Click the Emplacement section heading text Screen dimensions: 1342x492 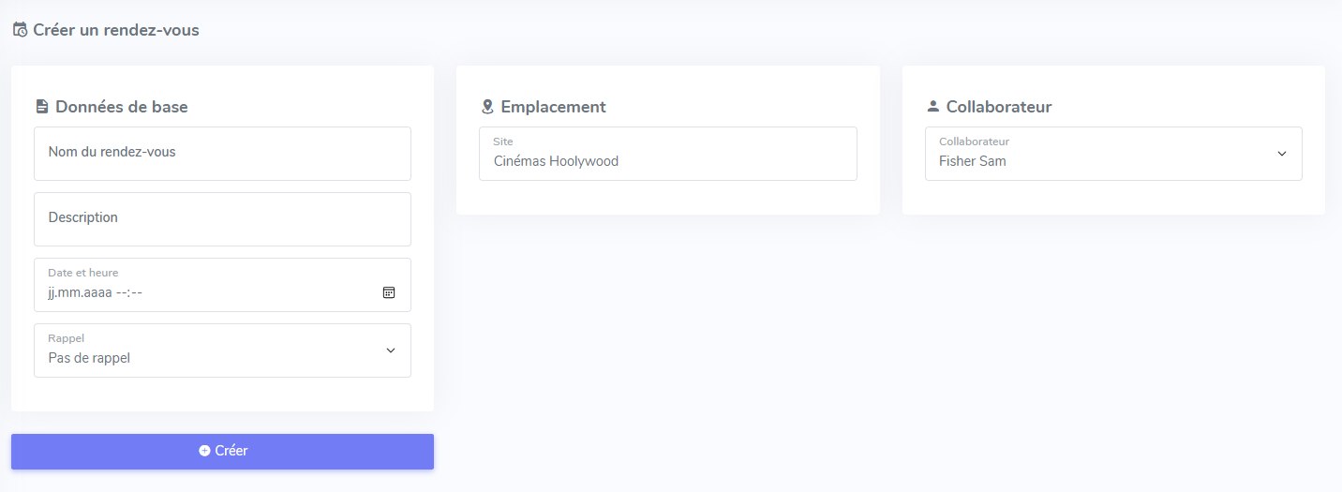pos(553,107)
